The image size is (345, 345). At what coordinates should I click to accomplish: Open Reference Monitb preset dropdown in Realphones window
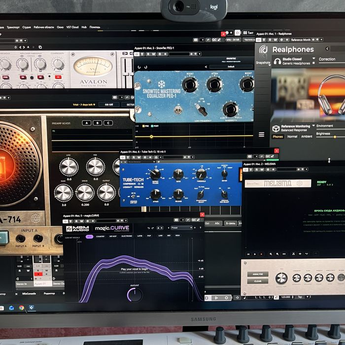pyautogui.click(x=321, y=39)
